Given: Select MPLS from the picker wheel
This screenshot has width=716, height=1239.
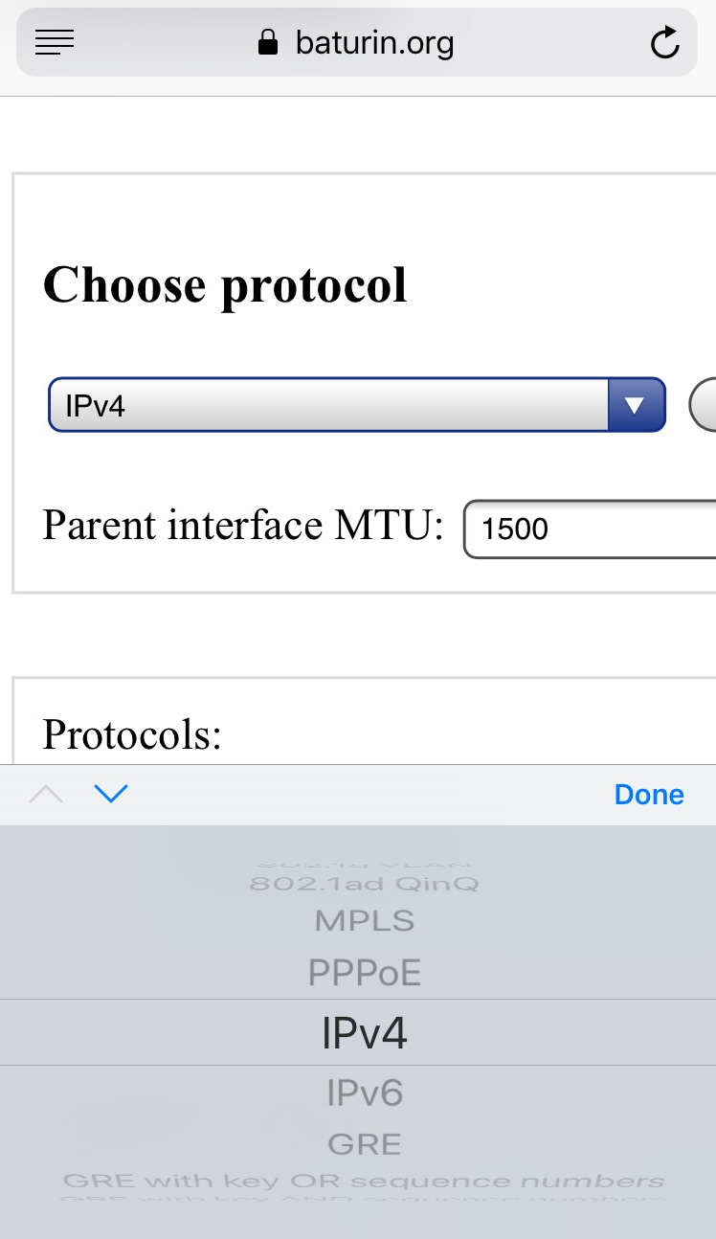Looking at the screenshot, I should (364, 921).
